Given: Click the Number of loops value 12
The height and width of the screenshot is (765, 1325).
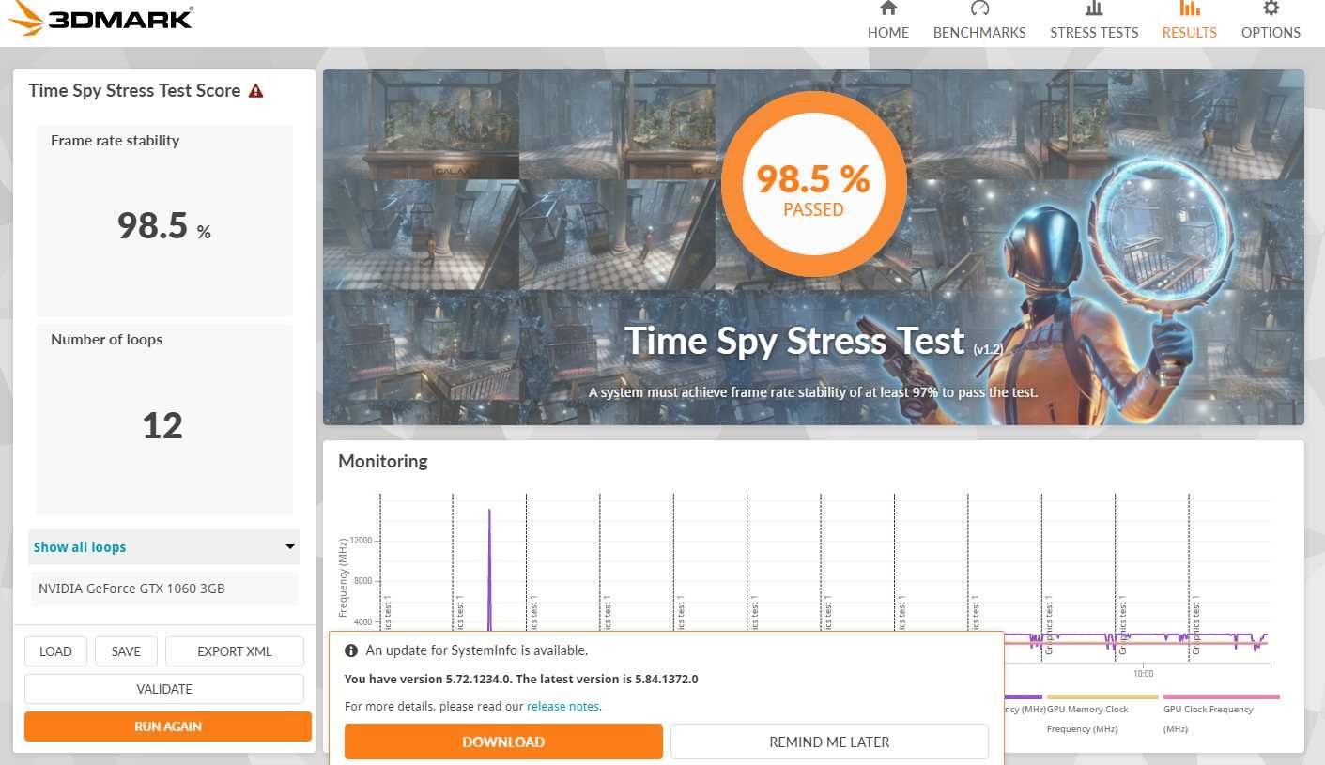Looking at the screenshot, I should pos(162,426).
